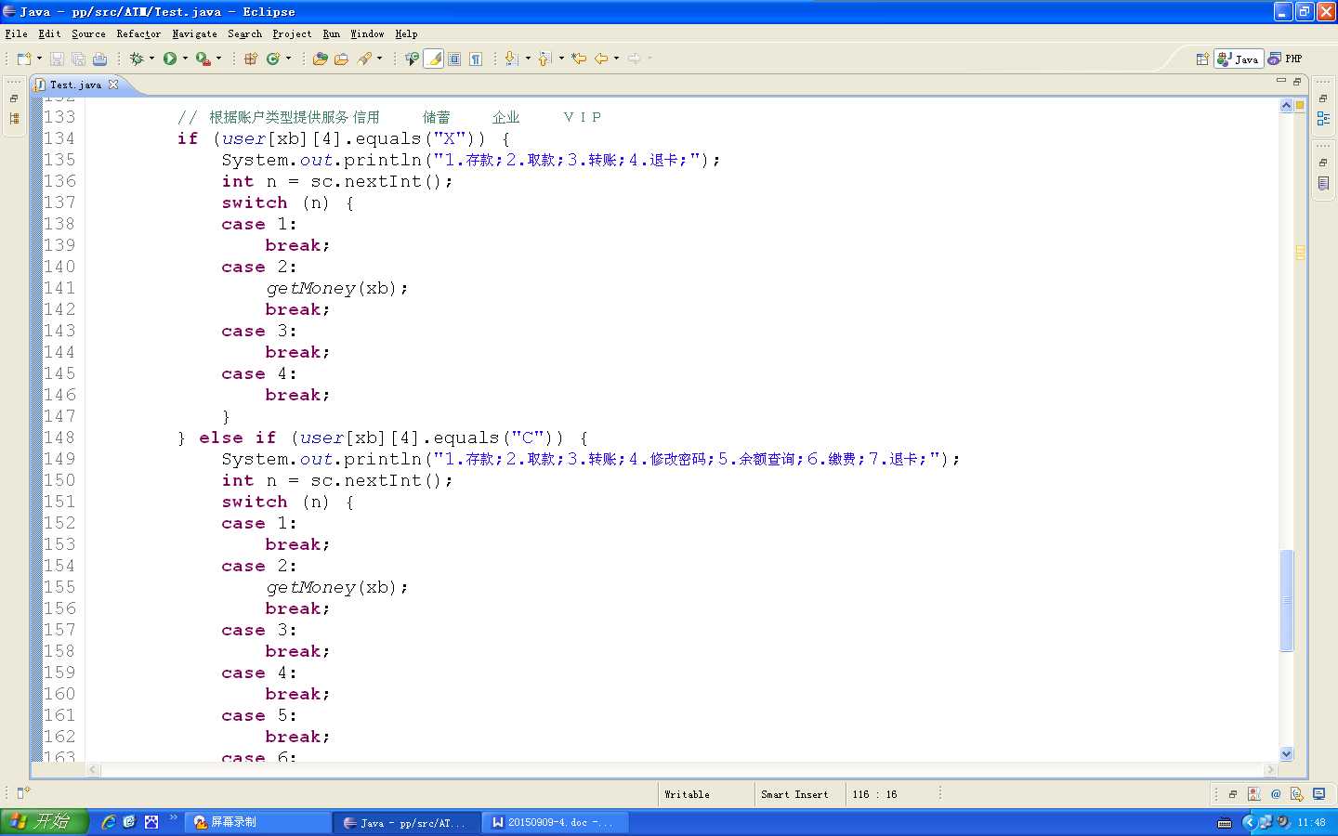Expand the New Java Class dropdown arrow
The height and width of the screenshot is (836, 1338).
coord(288,59)
